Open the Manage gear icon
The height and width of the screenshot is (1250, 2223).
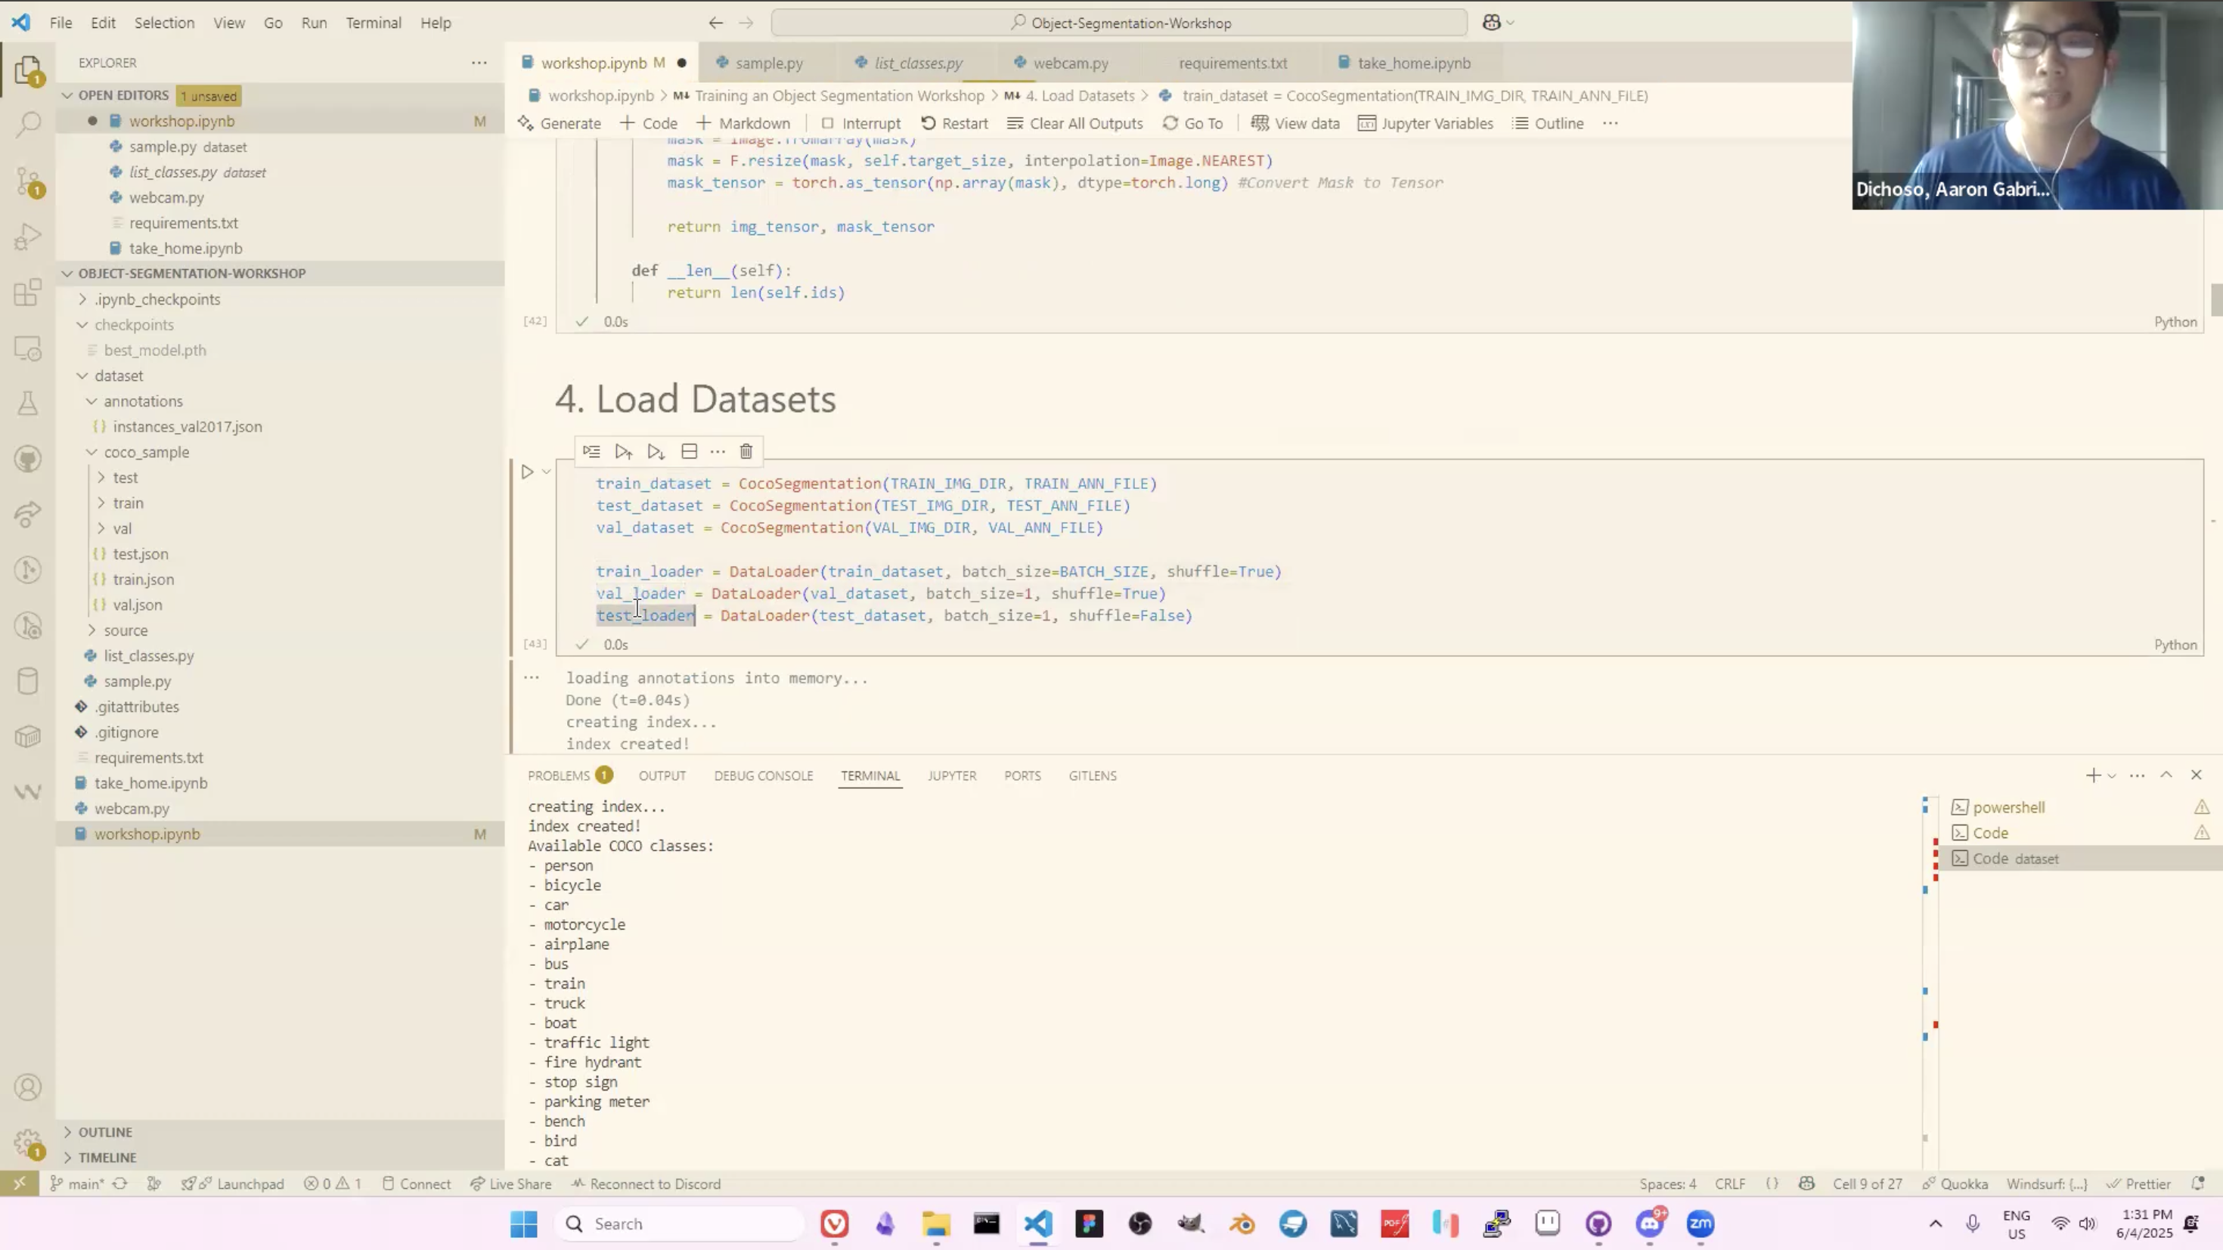[x=29, y=1144]
